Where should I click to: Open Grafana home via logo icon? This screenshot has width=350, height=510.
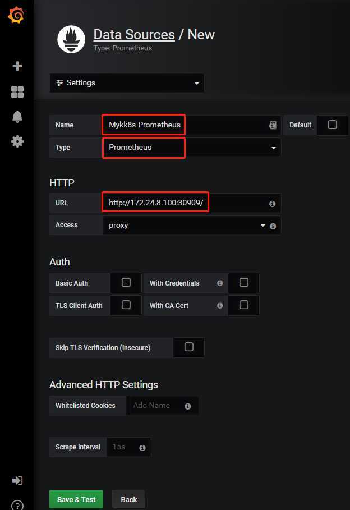coord(16,15)
